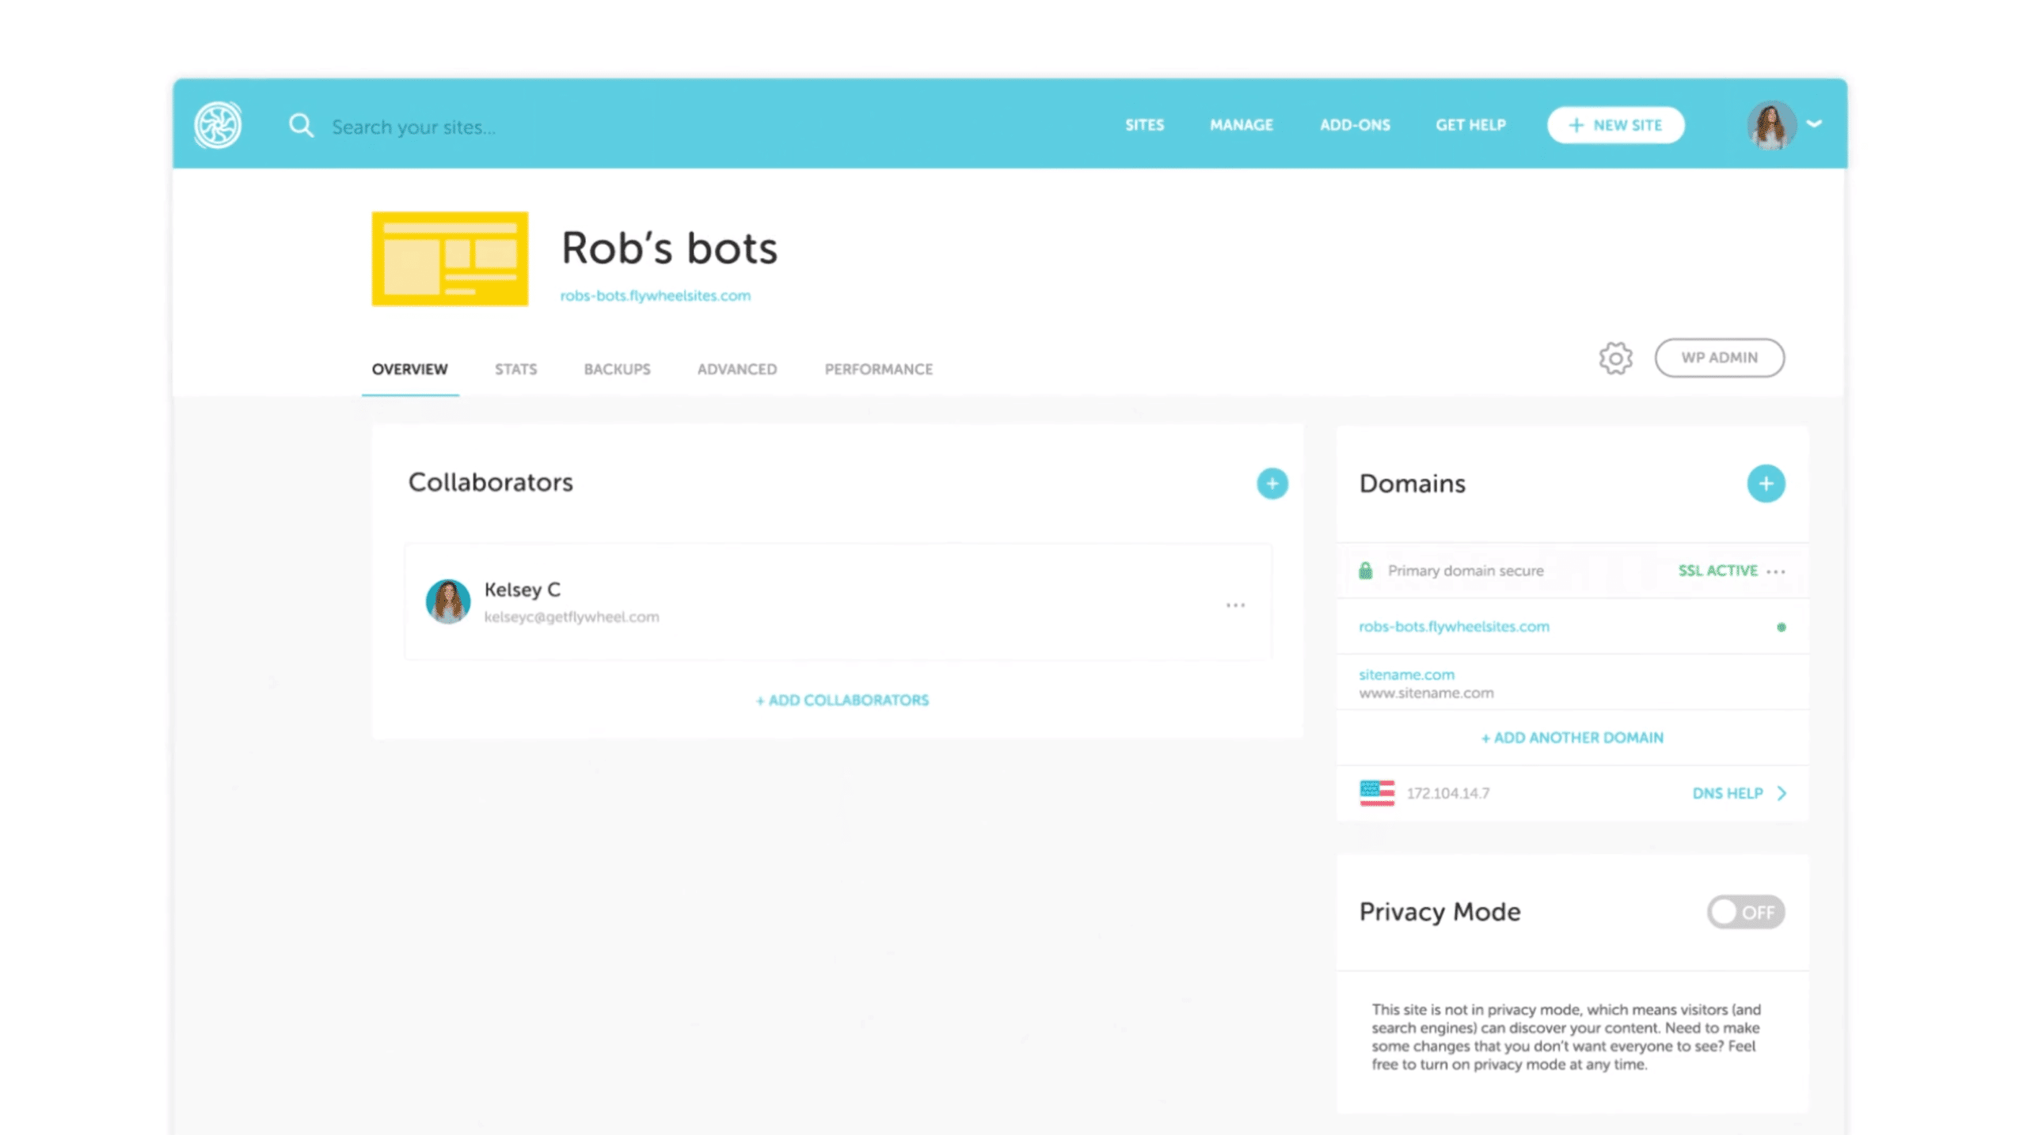Click the WP Admin button

(1719, 358)
